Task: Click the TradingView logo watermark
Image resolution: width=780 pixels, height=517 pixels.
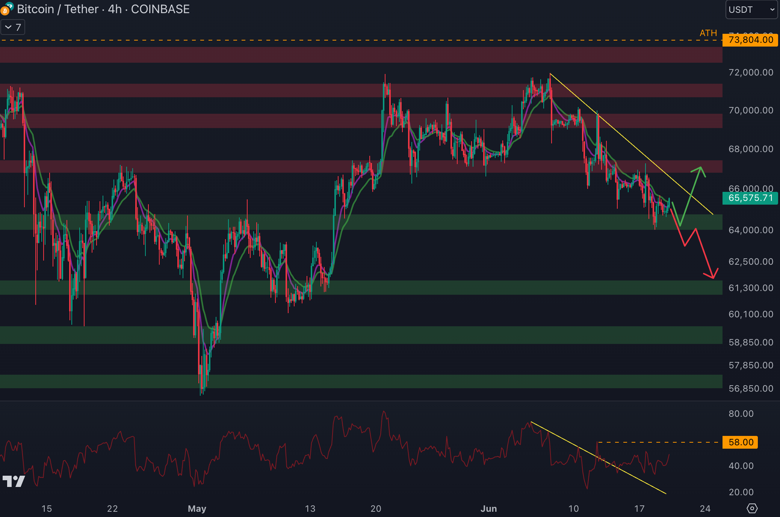Action: (x=14, y=481)
